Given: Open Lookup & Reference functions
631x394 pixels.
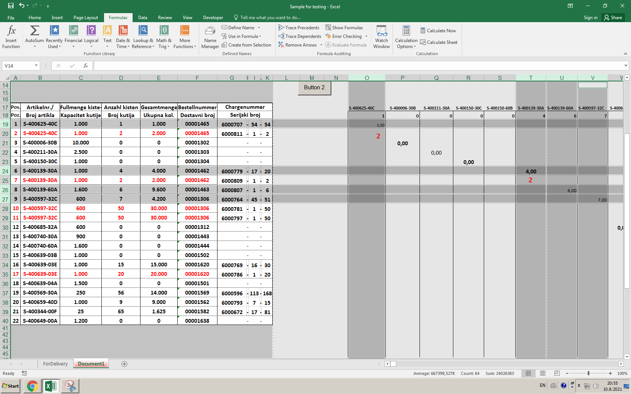Looking at the screenshot, I should (143, 37).
